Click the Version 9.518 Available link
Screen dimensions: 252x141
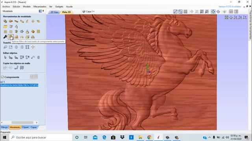tap(230, 7)
